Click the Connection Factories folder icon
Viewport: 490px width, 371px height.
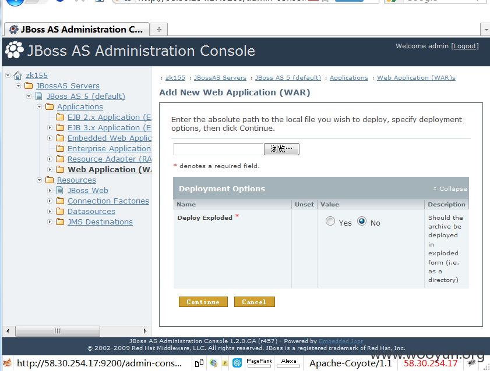pyautogui.click(x=60, y=201)
